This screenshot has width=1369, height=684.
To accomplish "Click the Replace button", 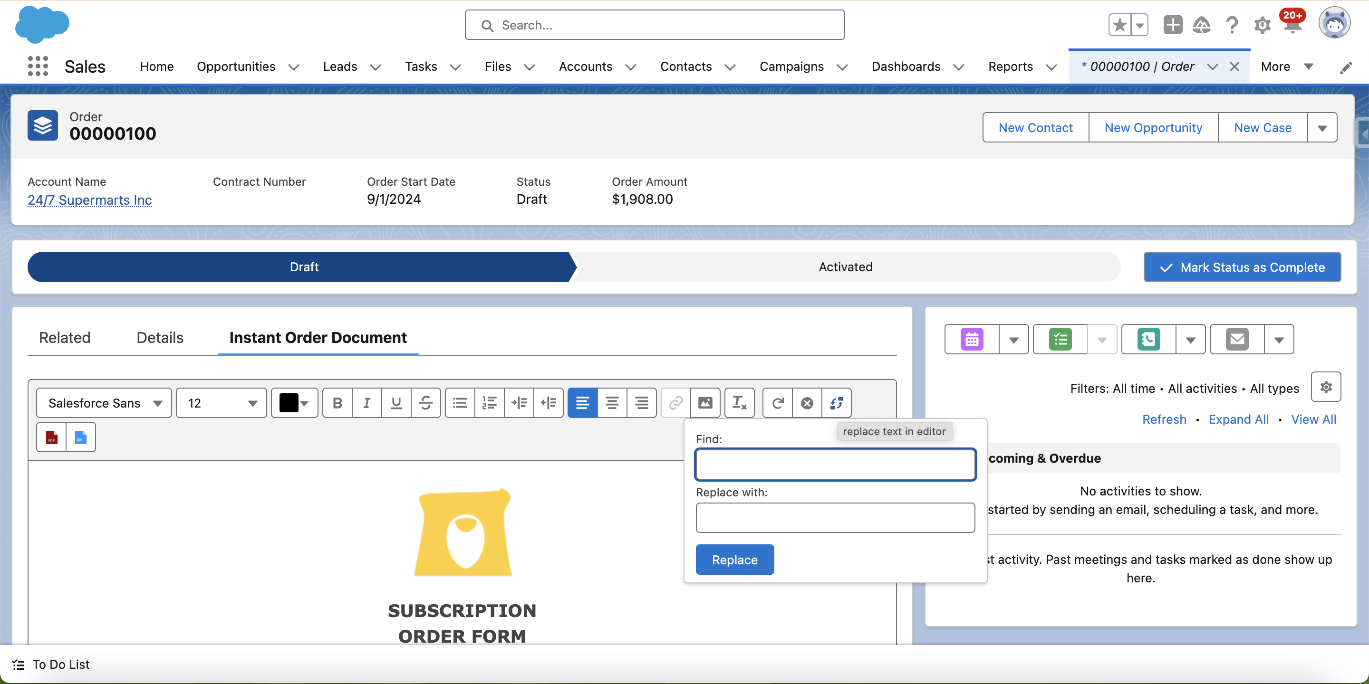I will click(735, 560).
